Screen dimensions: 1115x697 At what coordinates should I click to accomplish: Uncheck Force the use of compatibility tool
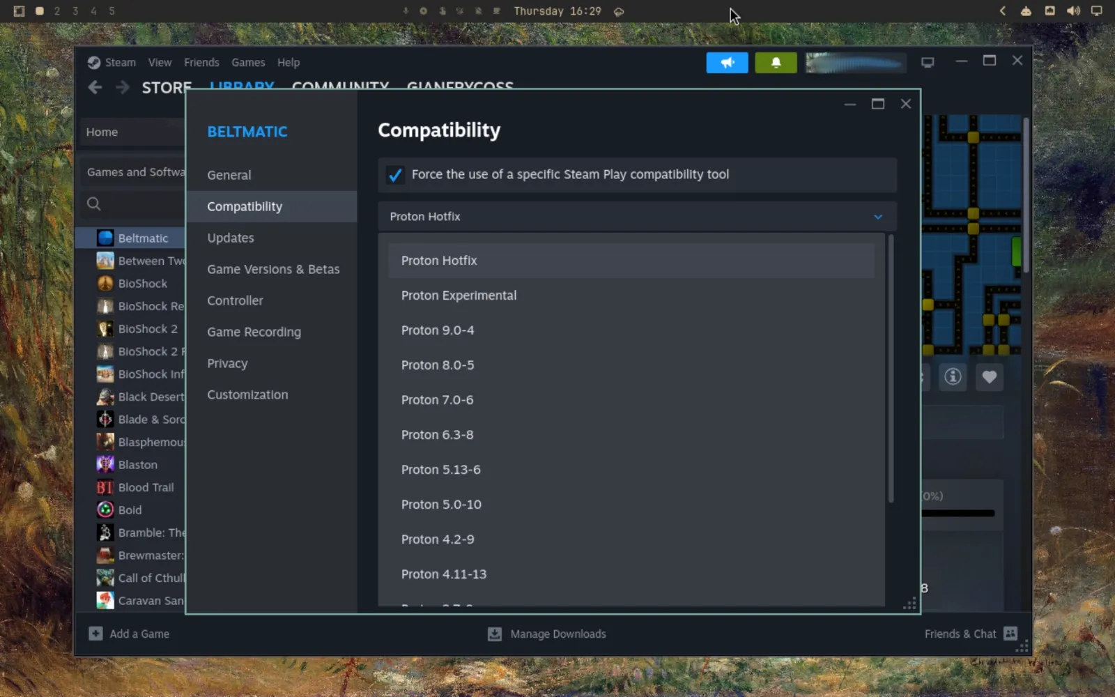point(395,175)
